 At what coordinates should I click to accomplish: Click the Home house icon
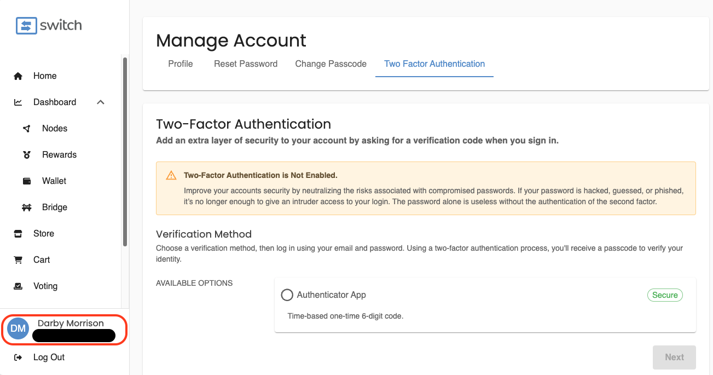[x=18, y=76]
